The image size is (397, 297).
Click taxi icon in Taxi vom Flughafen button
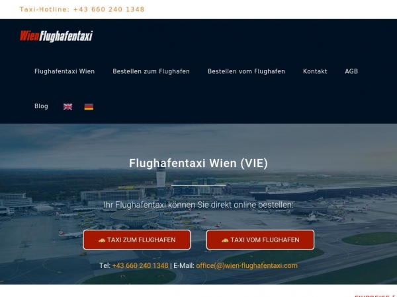pos(225,240)
